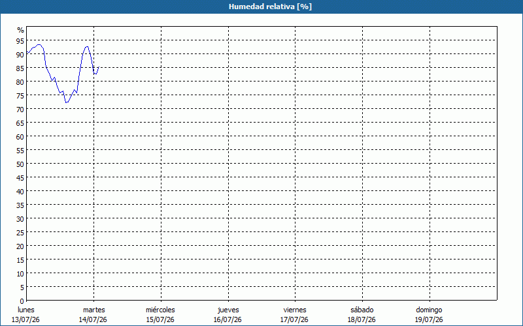Viewport: 523px width, 326px height.
Task: Click the y-axis value '25'
Action: 20,233
